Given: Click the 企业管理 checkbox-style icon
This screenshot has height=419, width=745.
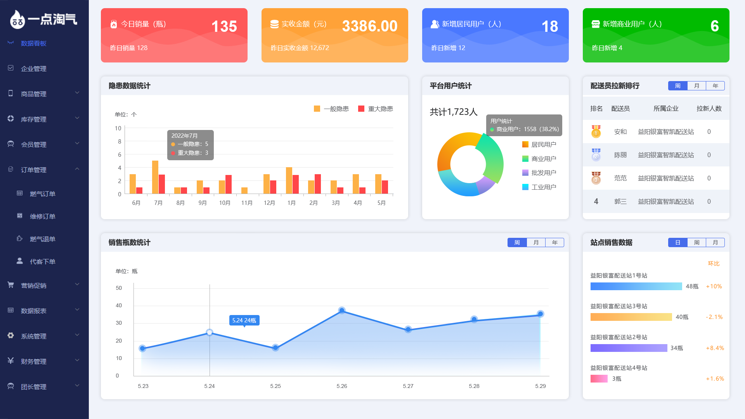Looking at the screenshot, I should 10,68.
